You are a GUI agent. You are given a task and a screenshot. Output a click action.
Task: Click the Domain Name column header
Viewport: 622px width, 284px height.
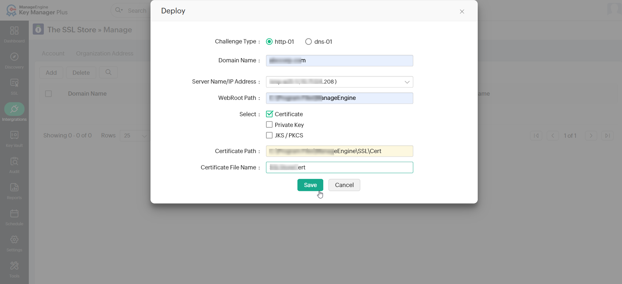tap(87, 94)
